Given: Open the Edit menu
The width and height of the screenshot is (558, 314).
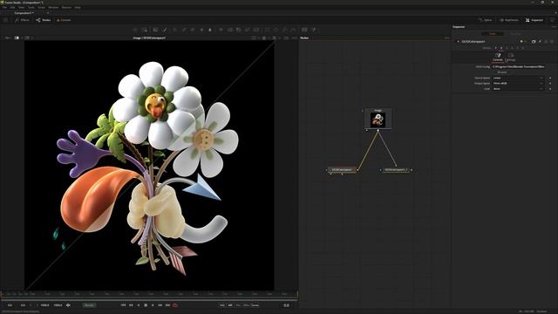Looking at the screenshot, I should pyautogui.click(x=13, y=7).
